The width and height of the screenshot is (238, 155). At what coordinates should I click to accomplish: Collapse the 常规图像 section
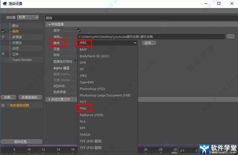pyautogui.click(x=49, y=24)
